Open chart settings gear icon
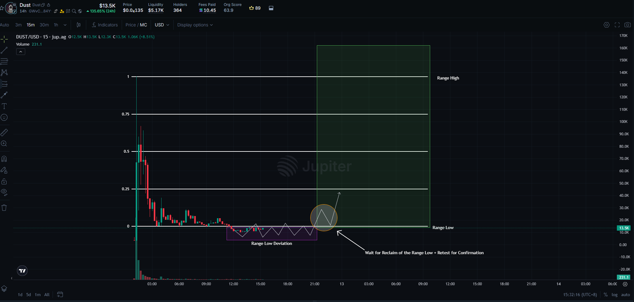 [x=607, y=25]
